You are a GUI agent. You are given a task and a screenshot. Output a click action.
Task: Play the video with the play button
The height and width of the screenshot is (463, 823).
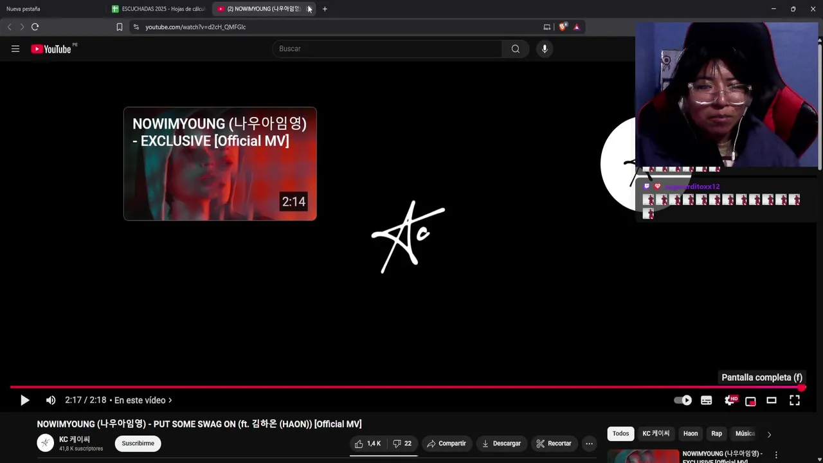click(x=24, y=400)
